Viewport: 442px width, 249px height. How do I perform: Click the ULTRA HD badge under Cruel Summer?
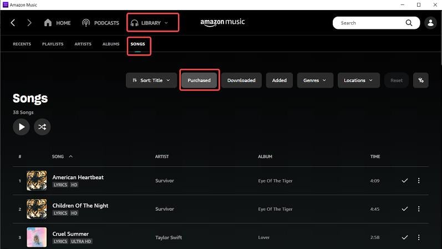click(81, 241)
